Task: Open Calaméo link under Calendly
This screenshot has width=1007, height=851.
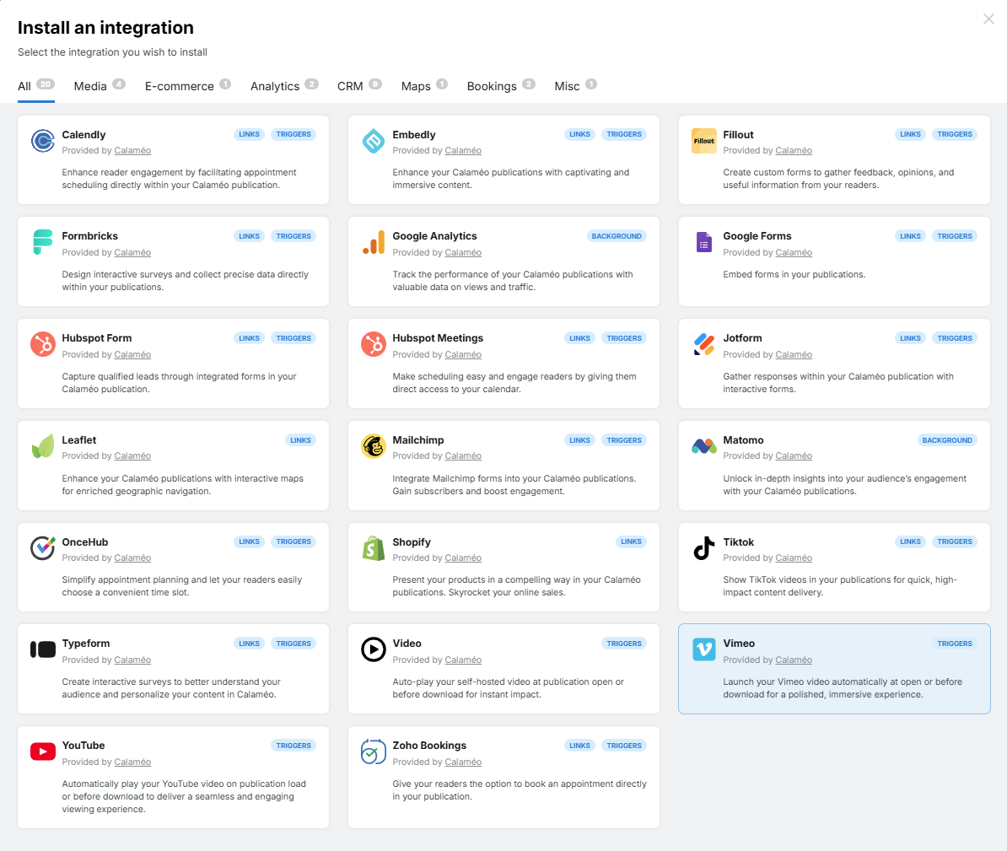Action: click(x=132, y=150)
